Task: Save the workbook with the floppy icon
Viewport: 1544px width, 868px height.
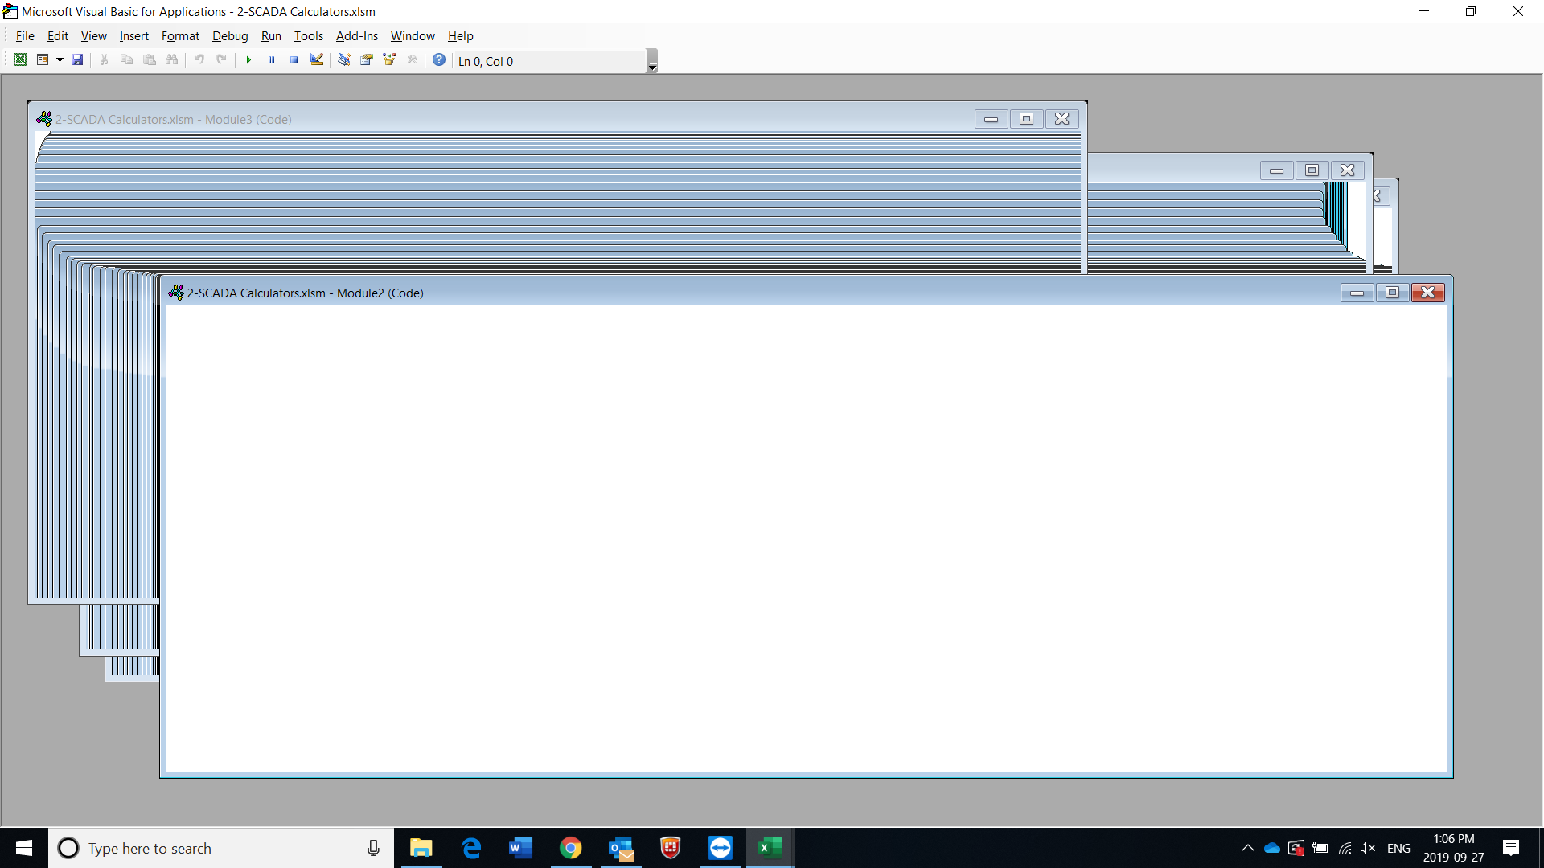Action: coord(77,60)
